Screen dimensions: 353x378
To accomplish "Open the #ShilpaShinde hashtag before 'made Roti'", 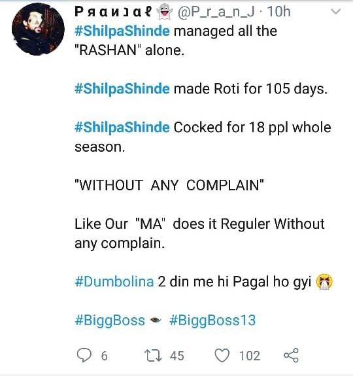I will pyautogui.click(x=122, y=89).
